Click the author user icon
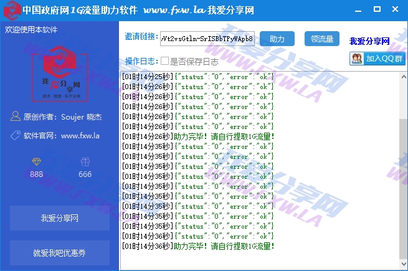The width and height of the screenshot is (408, 271). pos(16,116)
